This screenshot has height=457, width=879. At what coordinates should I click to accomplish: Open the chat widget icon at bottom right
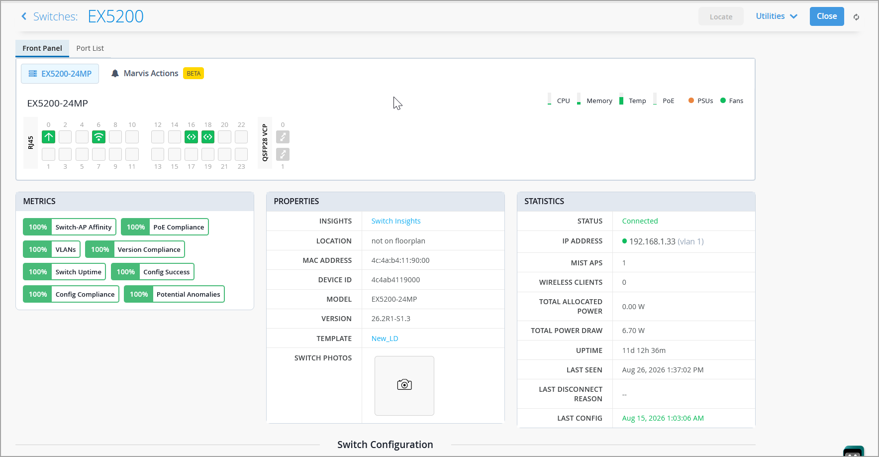[854, 452]
